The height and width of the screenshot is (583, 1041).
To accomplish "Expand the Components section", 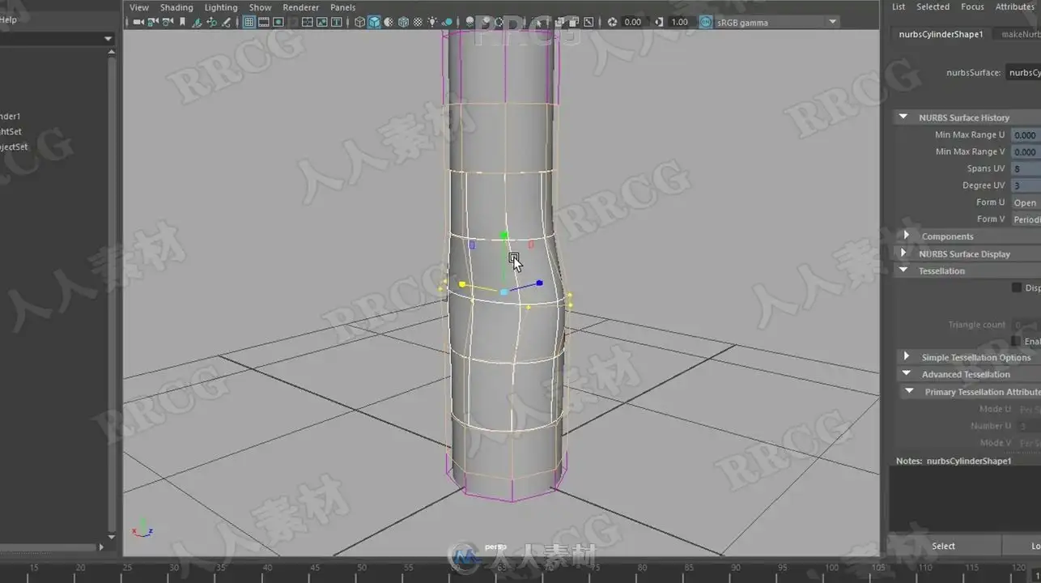I will click(x=906, y=236).
